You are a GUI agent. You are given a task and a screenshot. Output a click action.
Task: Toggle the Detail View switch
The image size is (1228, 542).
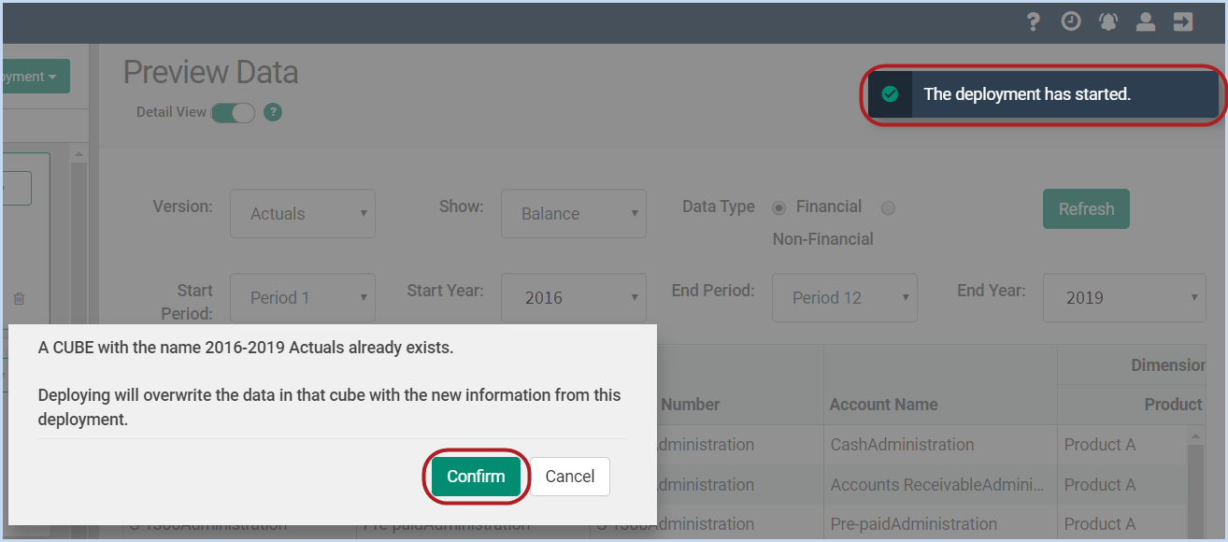click(x=233, y=112)
